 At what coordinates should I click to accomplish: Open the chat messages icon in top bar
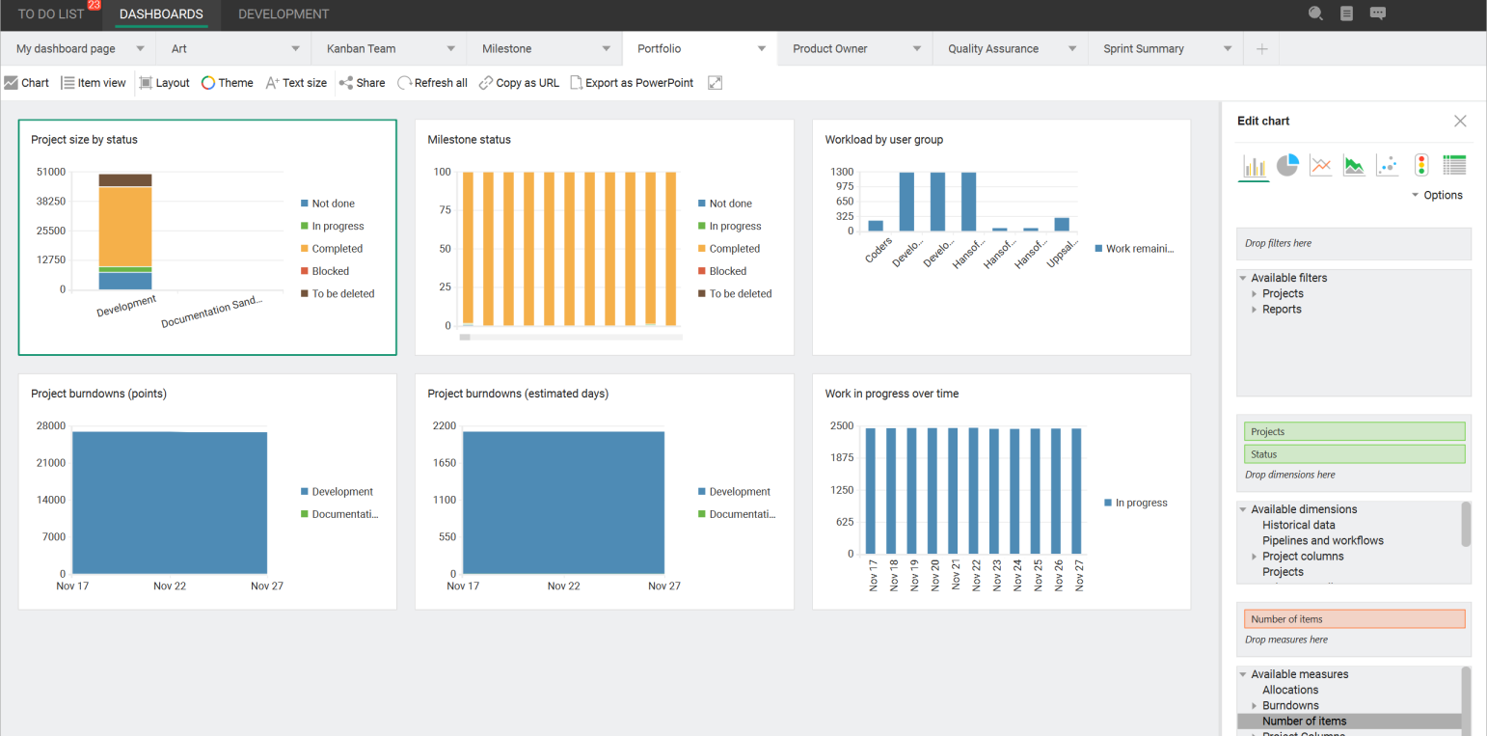1378,14
